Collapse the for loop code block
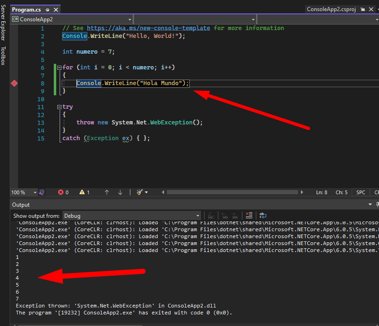 click(x=59, y=68)
